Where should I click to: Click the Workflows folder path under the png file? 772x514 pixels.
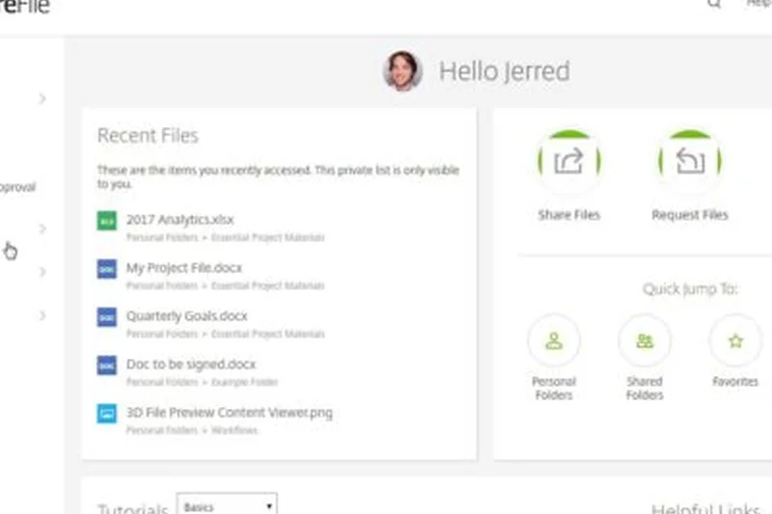point(234,430)
